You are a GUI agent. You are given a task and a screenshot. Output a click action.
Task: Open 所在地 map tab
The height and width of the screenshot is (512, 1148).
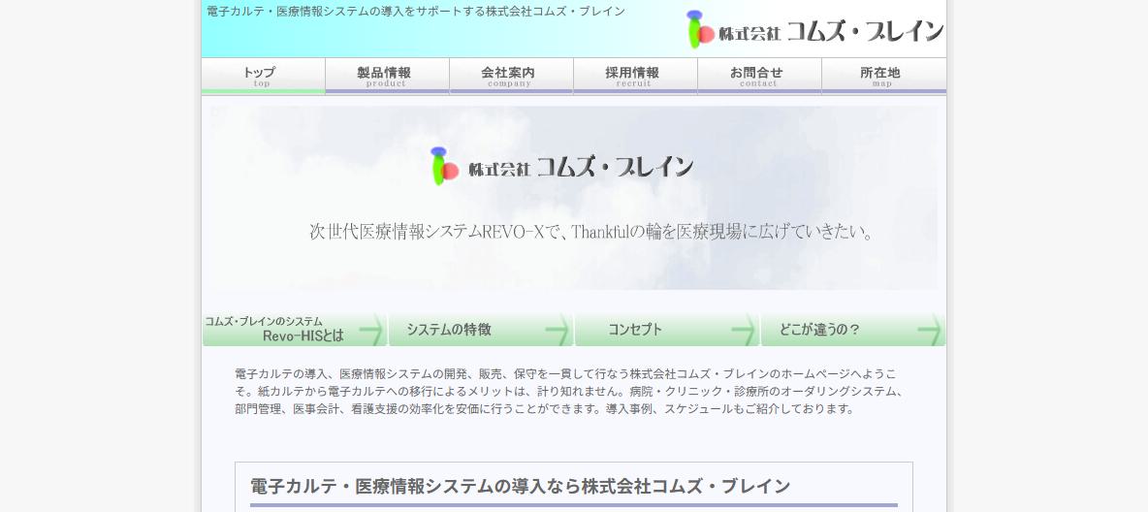pos(883,77)
